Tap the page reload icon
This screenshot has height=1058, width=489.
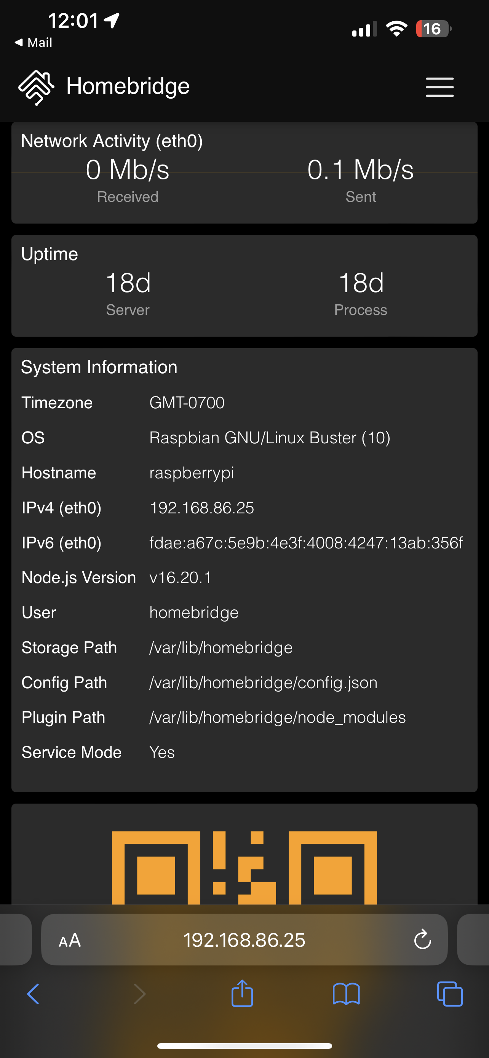click(422, 940)
